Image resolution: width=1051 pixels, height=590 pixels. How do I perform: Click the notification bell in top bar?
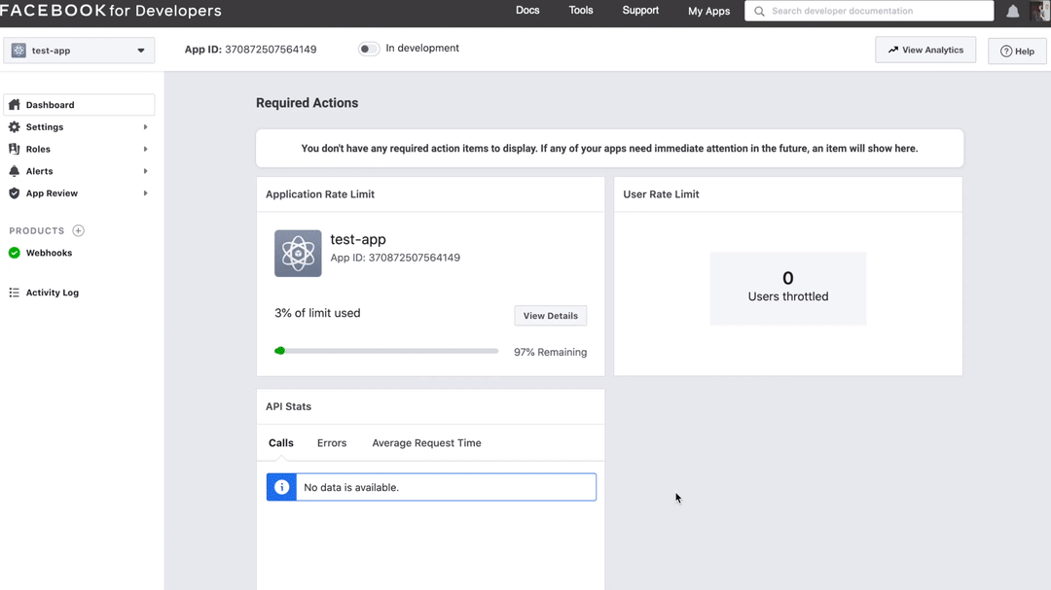coord(1012,11)
